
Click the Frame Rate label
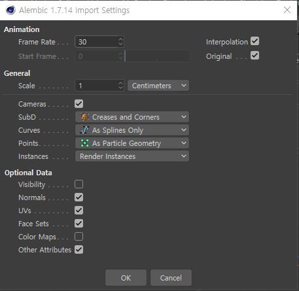37,42
